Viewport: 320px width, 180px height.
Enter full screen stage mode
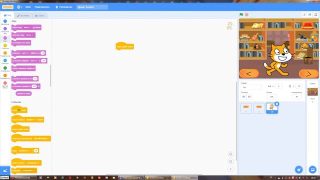[x=315, y=14]
